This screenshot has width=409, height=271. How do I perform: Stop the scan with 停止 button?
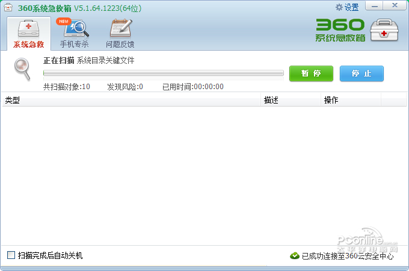click(361, 73)
